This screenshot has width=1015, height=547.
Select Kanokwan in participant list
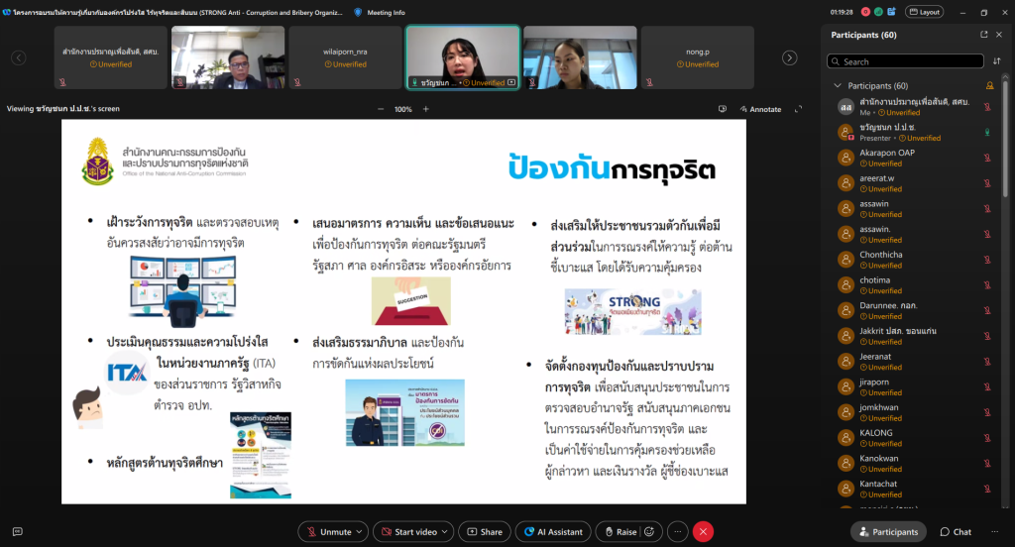point(915,463)
